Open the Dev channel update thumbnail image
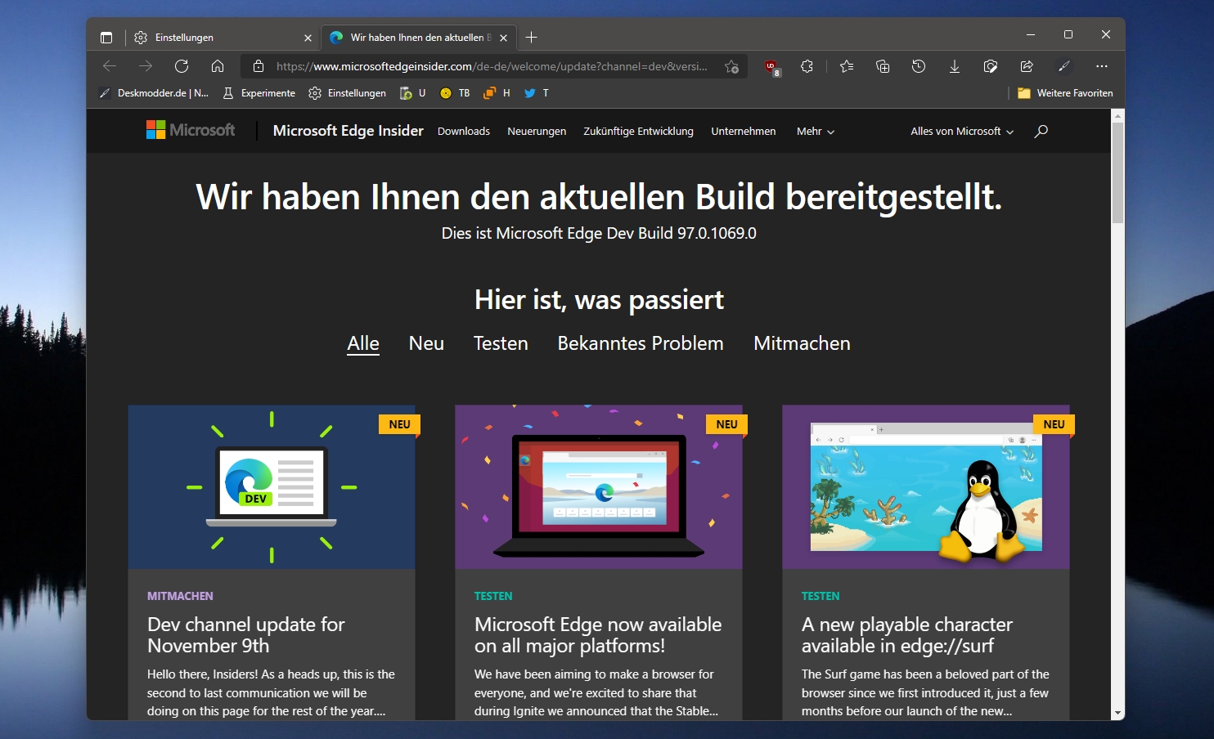Screen dimensions: 1214x739 [272, 487]
